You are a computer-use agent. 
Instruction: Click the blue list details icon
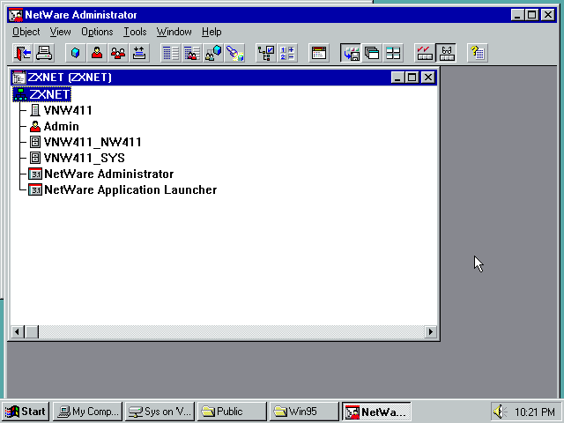tap(170, 53)
